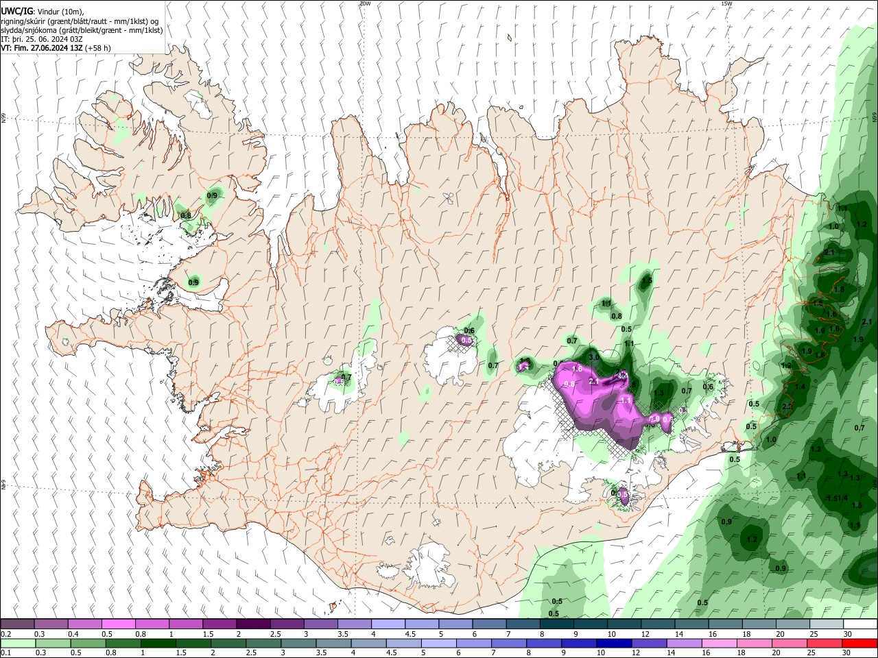
Task: Click the '4.5' number under the top legend row
Action: (410, 634)
